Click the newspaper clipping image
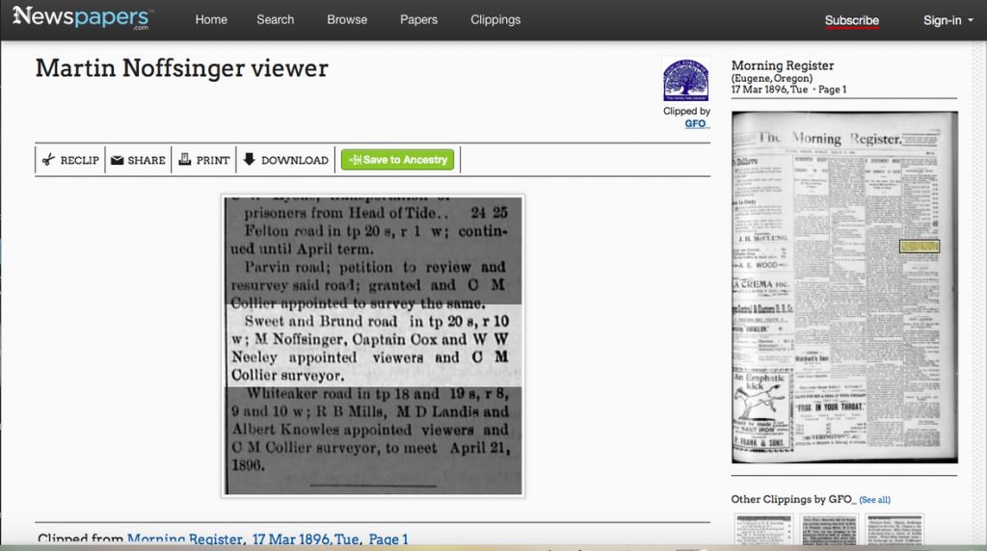 click(373, 345)
